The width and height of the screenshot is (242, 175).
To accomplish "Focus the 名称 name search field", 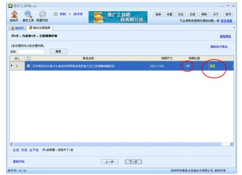I will point(31,52).
